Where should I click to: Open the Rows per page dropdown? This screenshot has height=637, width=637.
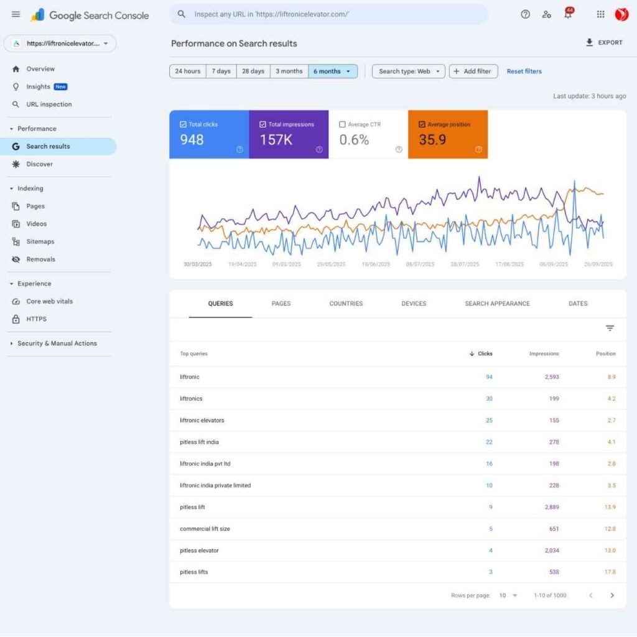508,595
